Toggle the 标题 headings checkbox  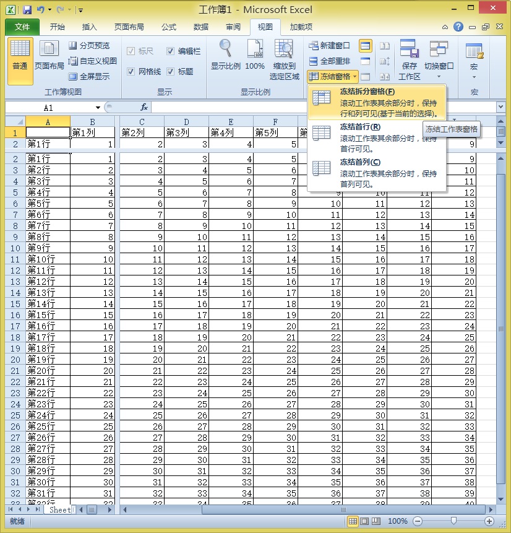(x=172, y=72)
